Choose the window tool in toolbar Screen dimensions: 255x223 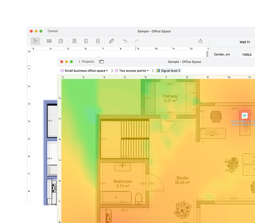coord(74,41)
